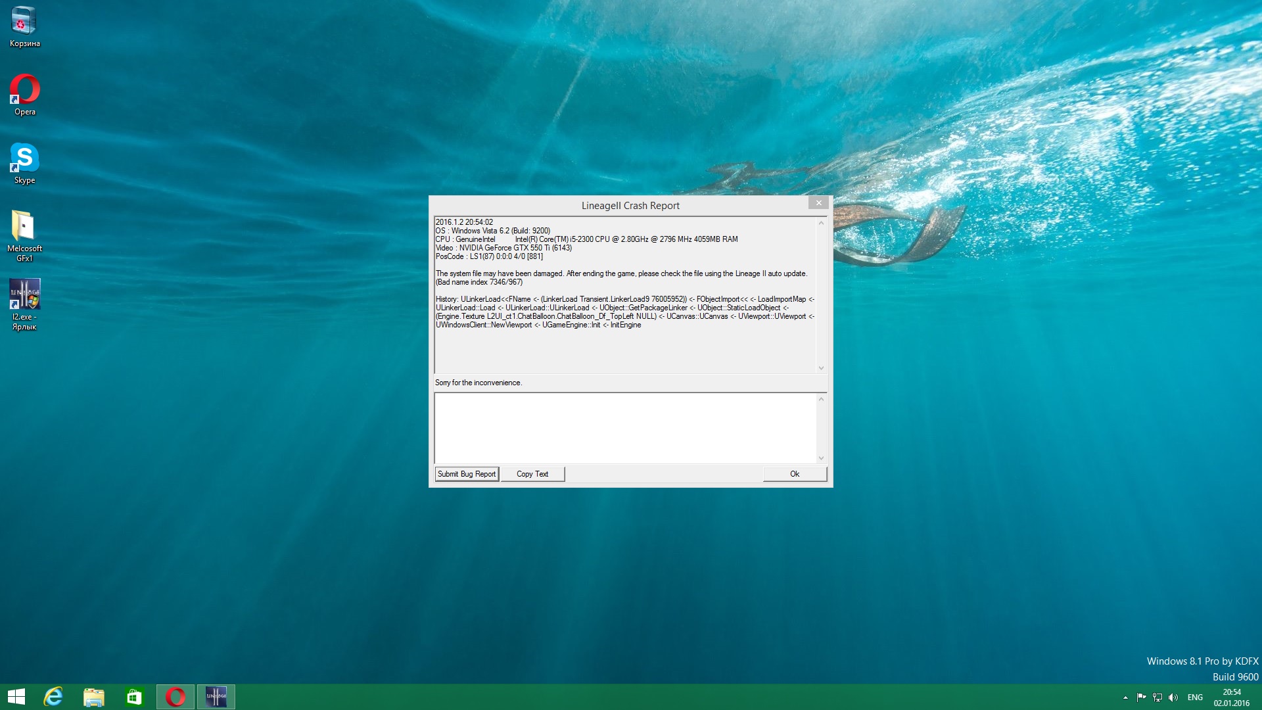Viewport: 1262px width, 710px height.
Task: Open the Melcosoft GFx1 folder
Action: click(24, 235)
